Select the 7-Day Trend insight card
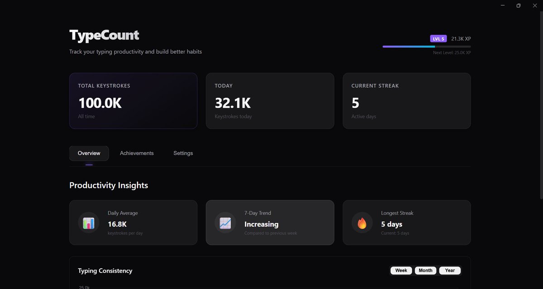Viewport: 543px width, 289px height. (270, 222)
